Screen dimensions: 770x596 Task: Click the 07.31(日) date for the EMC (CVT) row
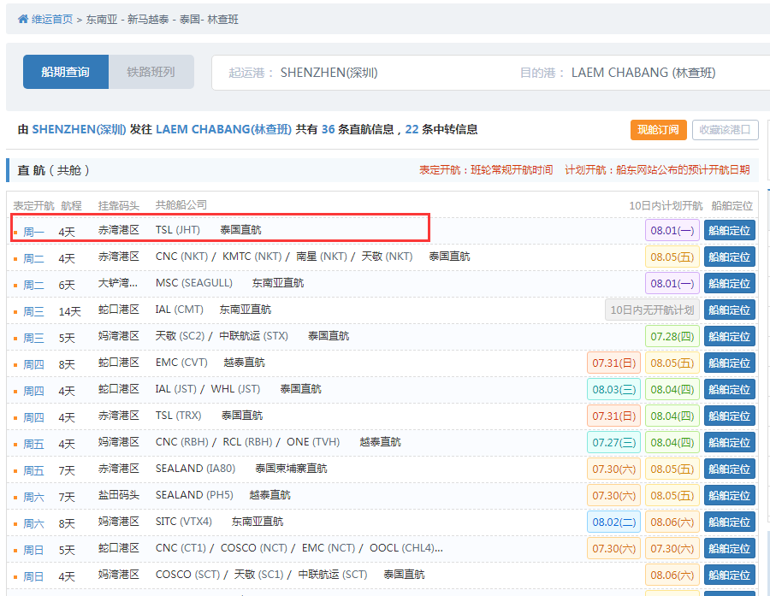(x=616, y=362)
